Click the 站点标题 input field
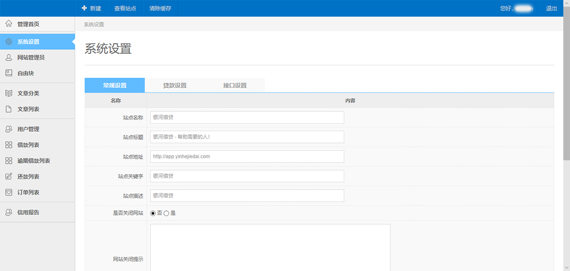 [x=247, y=137]
